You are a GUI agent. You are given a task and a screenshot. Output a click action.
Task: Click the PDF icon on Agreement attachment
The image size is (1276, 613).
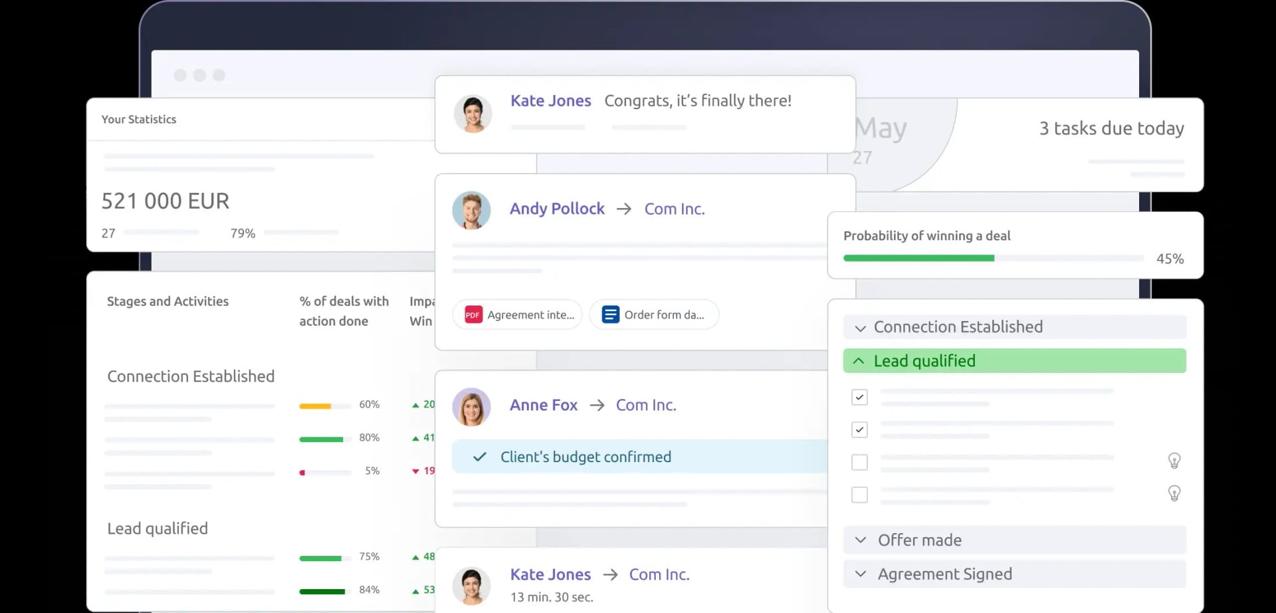[473, 315]
